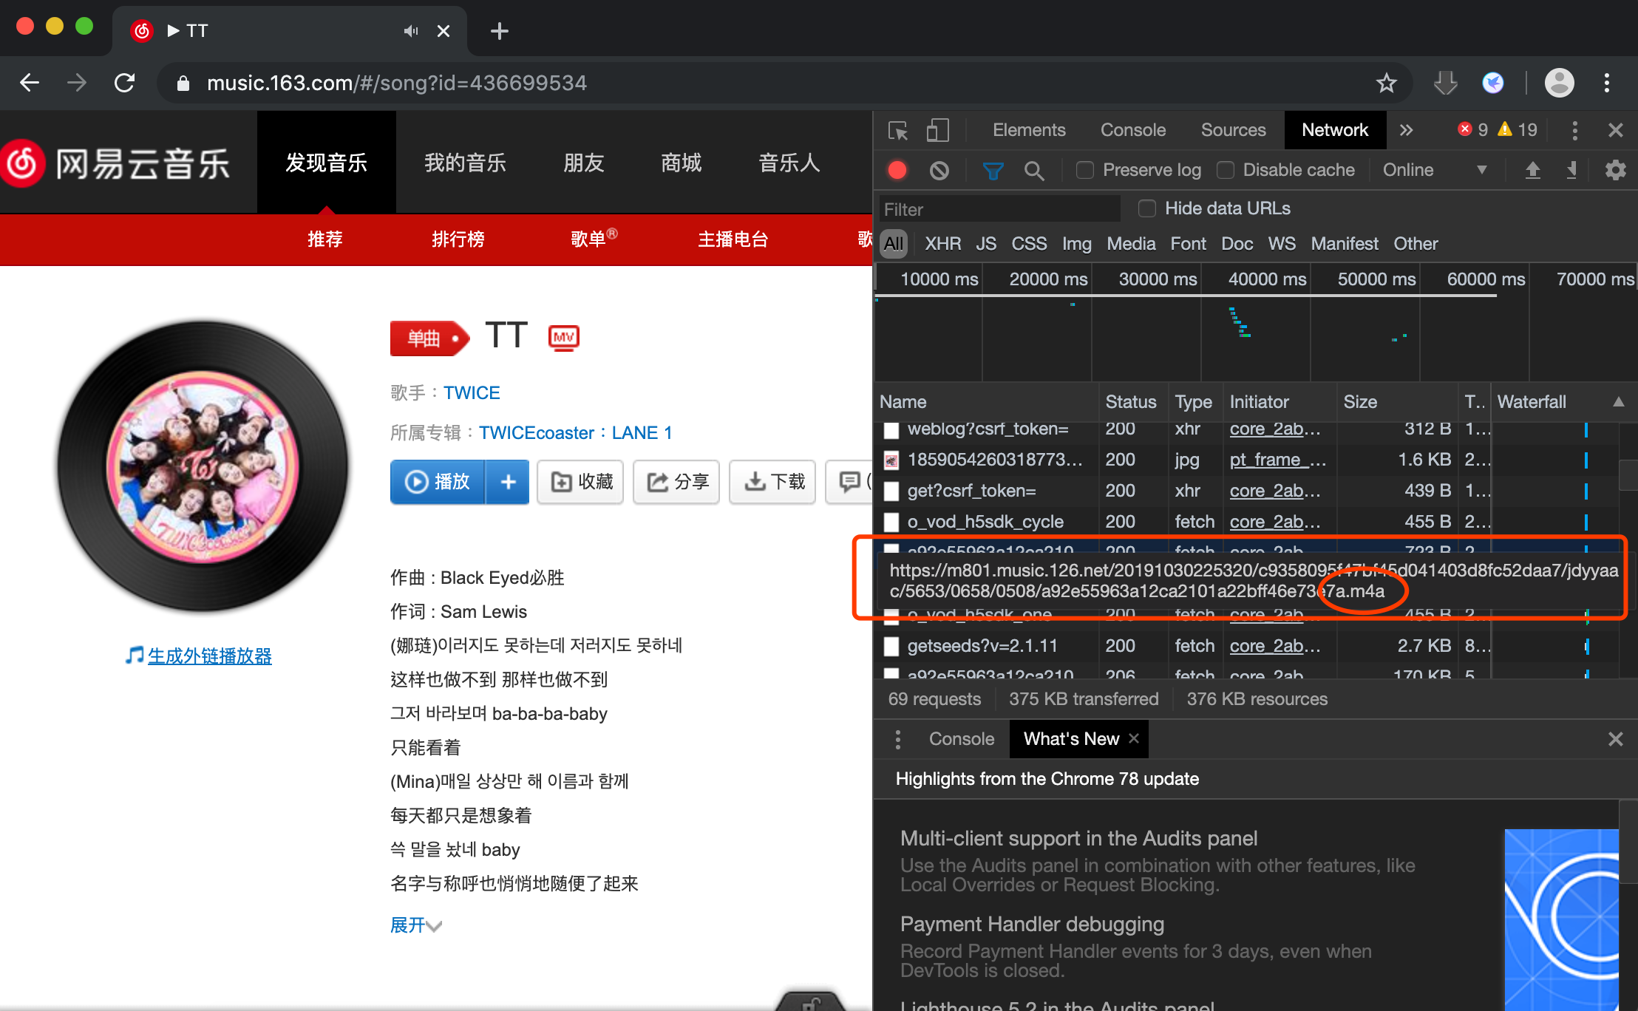This screenshot has height=1011, width=1638.
Task: Open the Chrome three-dot menu
Action: 1606,83
